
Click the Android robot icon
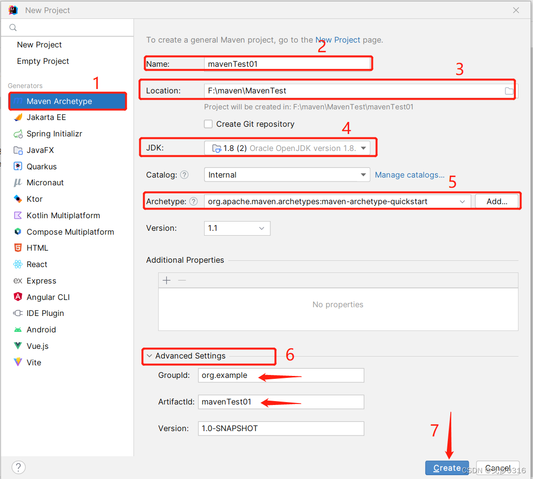tap(18, 330)
